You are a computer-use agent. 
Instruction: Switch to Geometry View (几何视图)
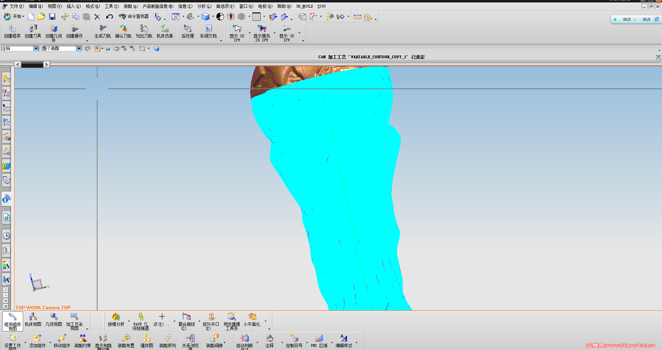pyautogui.click(x=54, y=320)
